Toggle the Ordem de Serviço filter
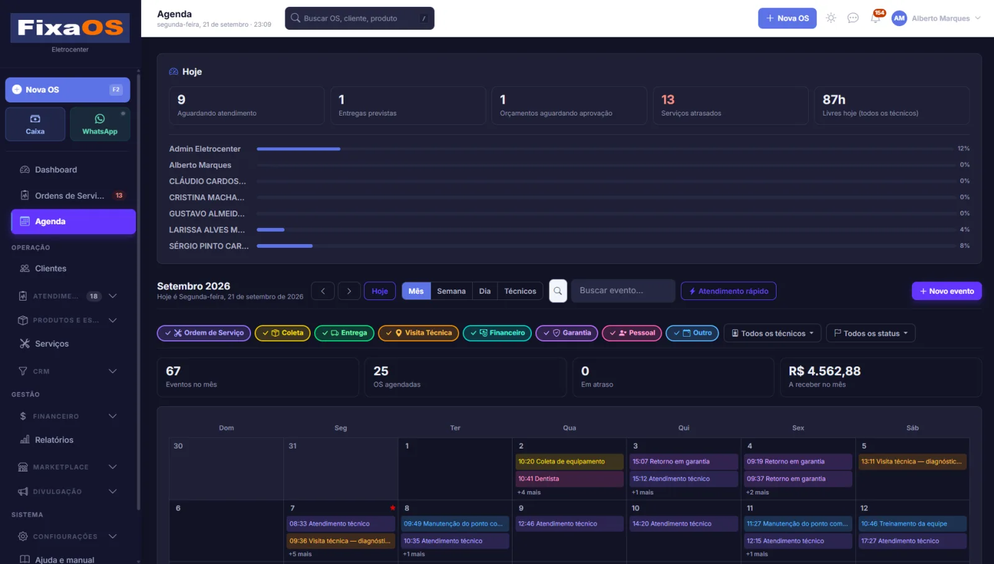 pyautogui.click(x=204, y=333)
